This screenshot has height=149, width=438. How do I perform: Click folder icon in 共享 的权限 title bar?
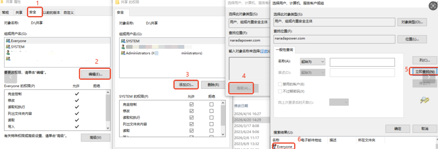pyautogui.click(x=117, y=2)
